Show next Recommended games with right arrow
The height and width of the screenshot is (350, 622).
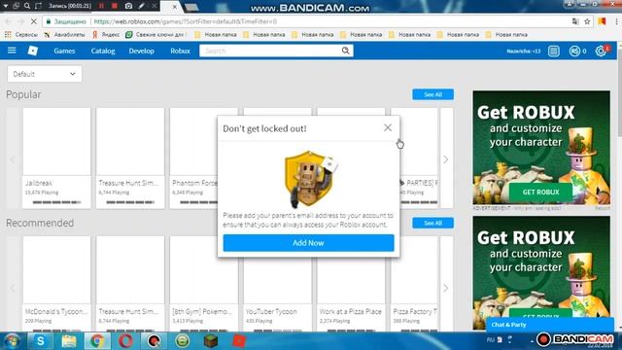446,288
